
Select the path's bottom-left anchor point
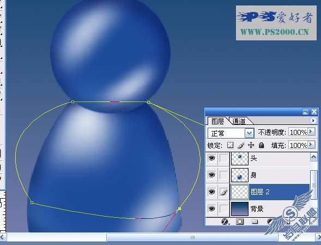click(32, 202)
